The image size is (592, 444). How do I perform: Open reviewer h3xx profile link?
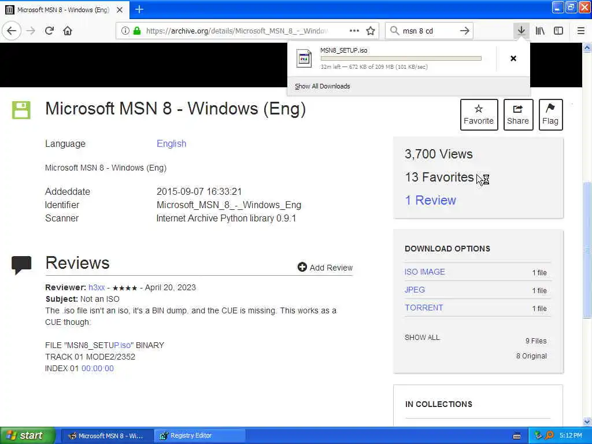97,288
